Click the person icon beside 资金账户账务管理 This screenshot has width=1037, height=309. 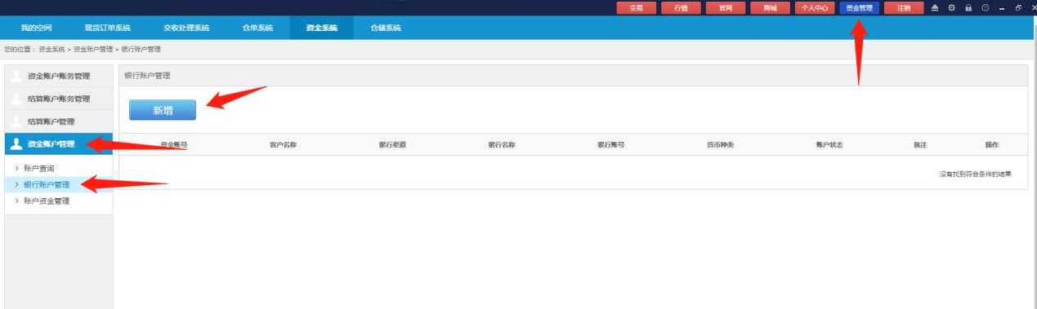click(x=16, y=77)
